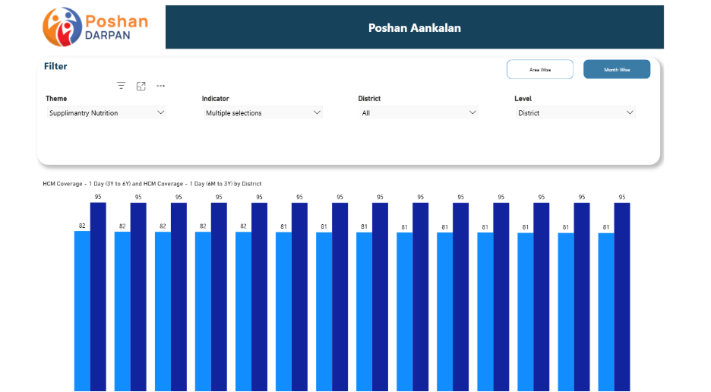The image size is (711, 392).
Task: Switch to Month Wise view
Action: [x=617, y=69]
